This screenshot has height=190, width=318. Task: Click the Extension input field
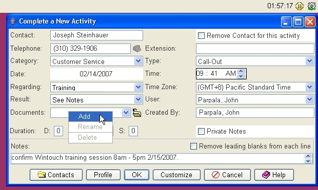click(255, 49)
